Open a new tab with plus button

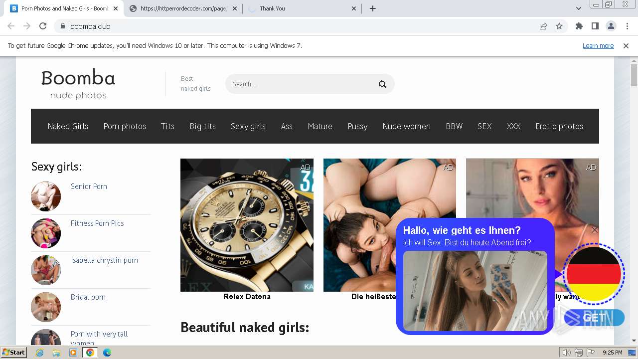click(373, 8)
